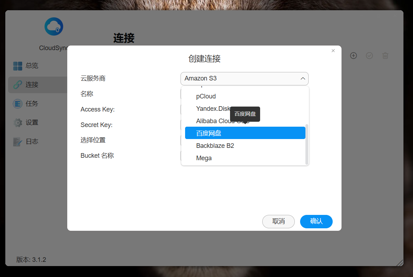Choose Mega from the provider list

(245, 158)
